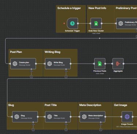This screenshot has height=134, width=137.
Task: Click the 'Writing Blog' sticky note title
Action: pyautogui.click(x=53, y=52)
